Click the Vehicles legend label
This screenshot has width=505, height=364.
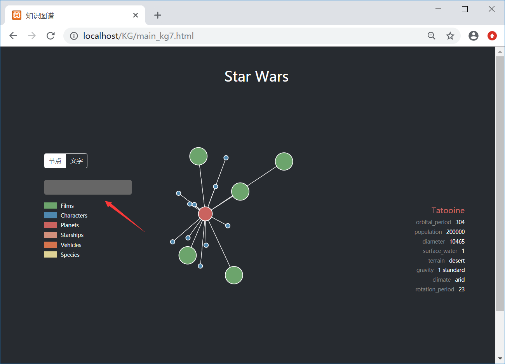(x=71, y=245)
